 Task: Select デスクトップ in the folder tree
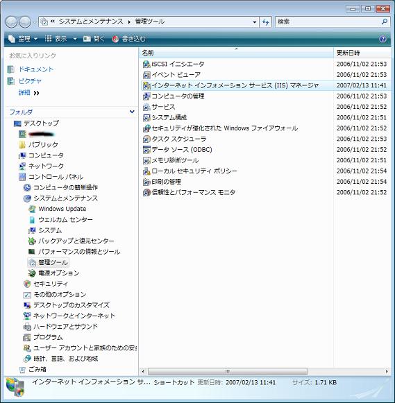tap(41, 123)
